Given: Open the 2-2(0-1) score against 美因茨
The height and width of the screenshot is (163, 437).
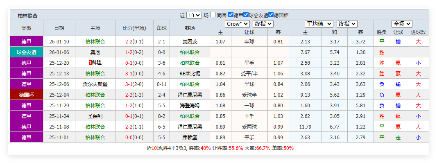Looking at the screenshot, I should [134, 42].
